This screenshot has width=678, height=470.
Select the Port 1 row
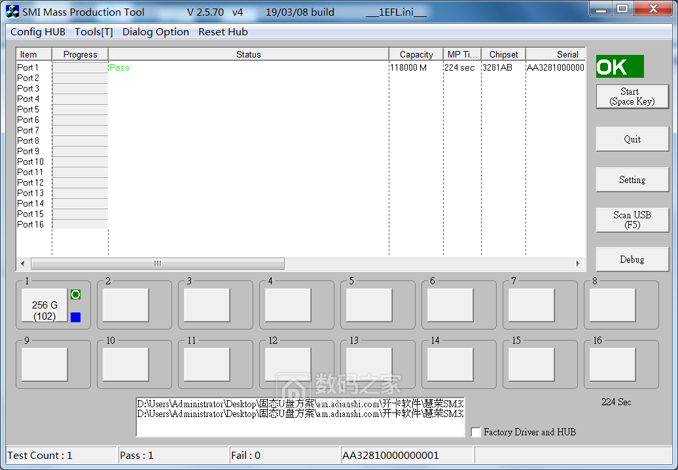300,67
